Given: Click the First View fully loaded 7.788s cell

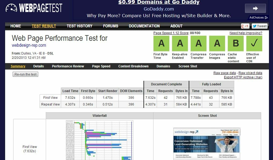Looking at the screenshot, I should click(x=195, y=98).
